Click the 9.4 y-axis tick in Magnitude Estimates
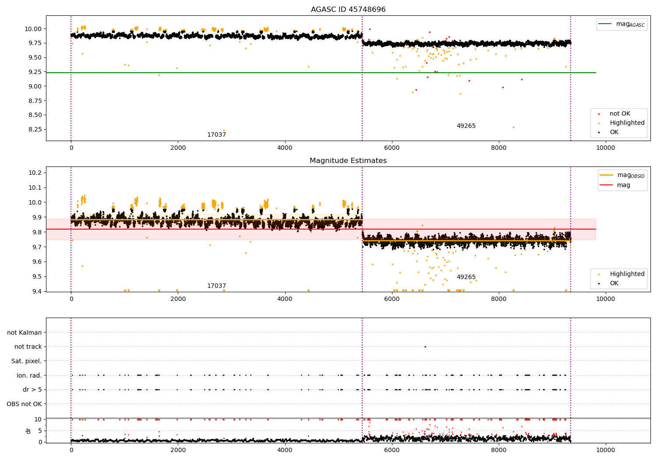The image size is (657, 460). pyautogui.click(x=37, y=291)
